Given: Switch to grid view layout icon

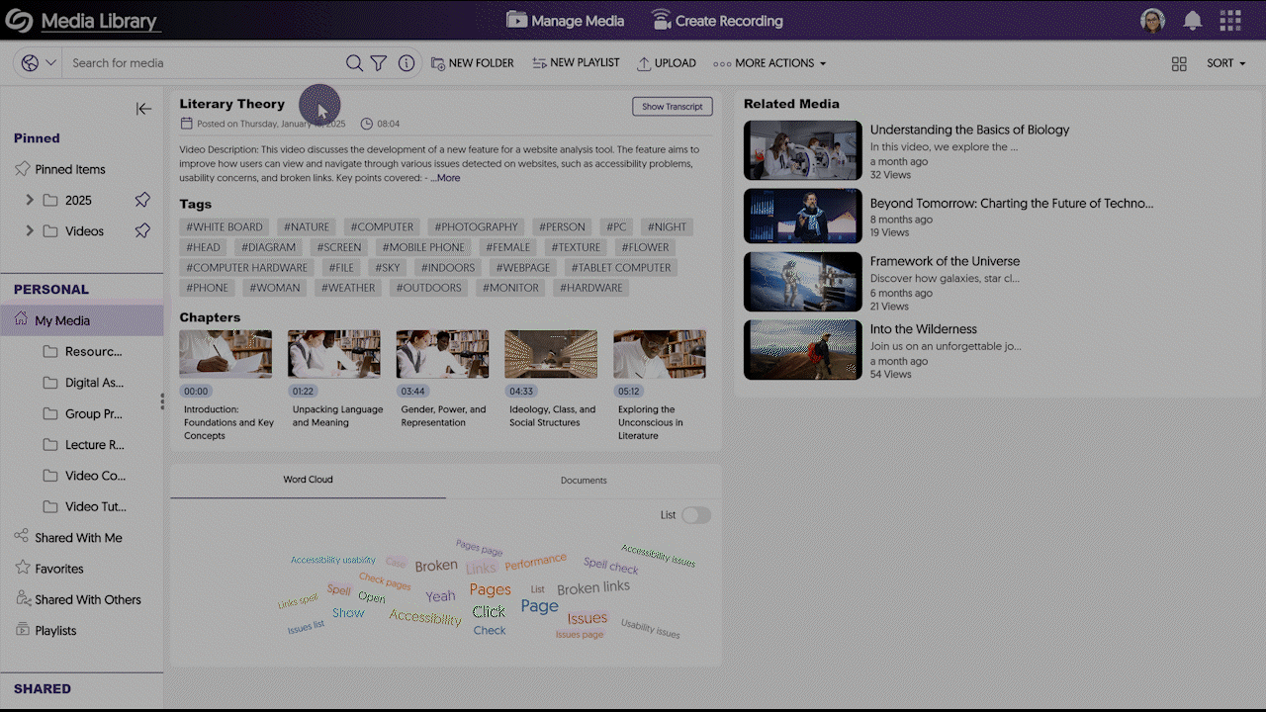Looking at the screenshot, I should tap(1179, 63).
